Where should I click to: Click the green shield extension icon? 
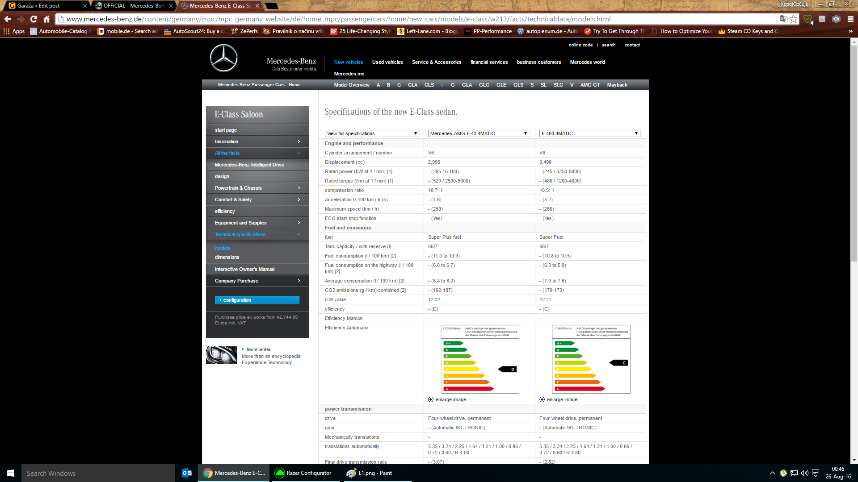808,19
